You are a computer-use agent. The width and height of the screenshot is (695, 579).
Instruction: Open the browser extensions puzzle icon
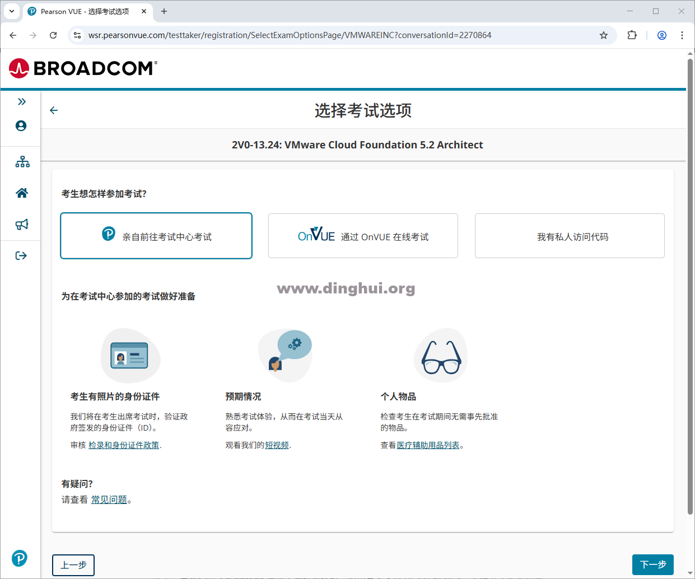(632, 35)
